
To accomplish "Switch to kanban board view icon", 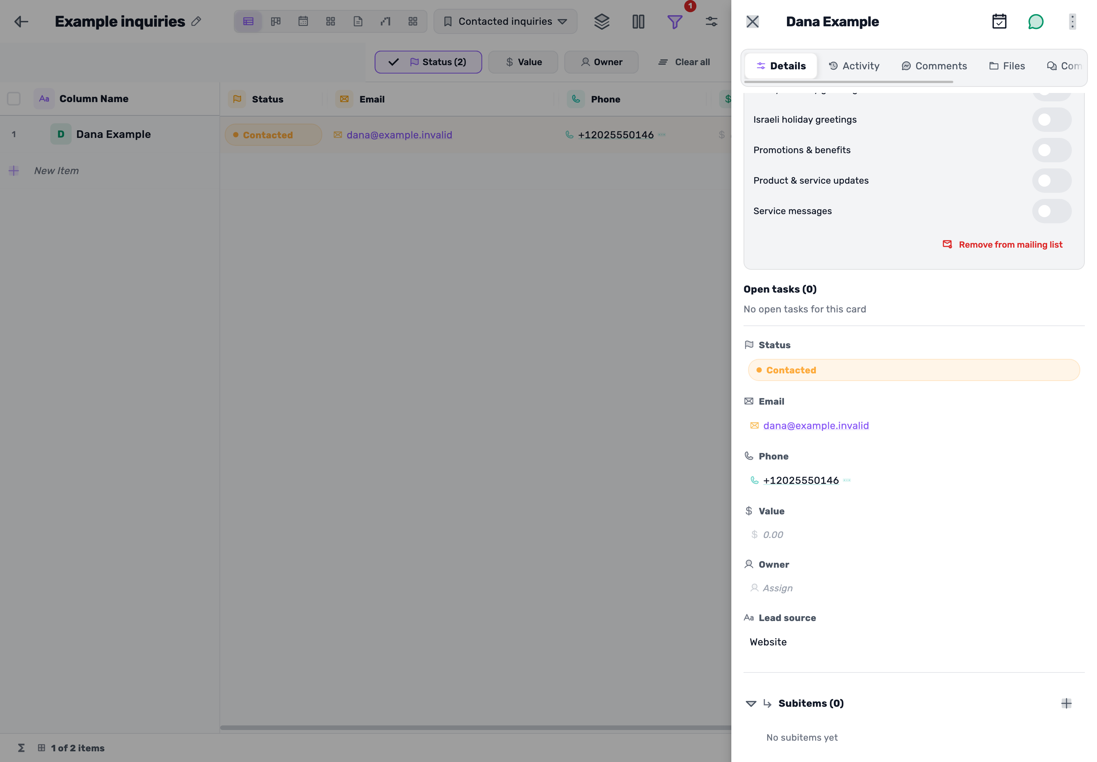I will [275, 21].
